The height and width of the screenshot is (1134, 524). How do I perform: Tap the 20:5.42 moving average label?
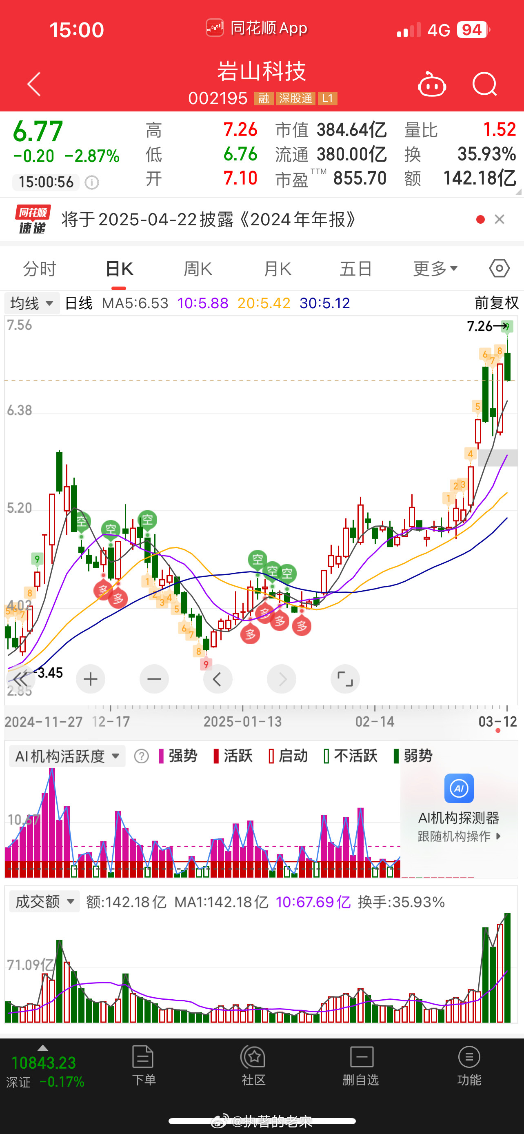pos(264,303)
